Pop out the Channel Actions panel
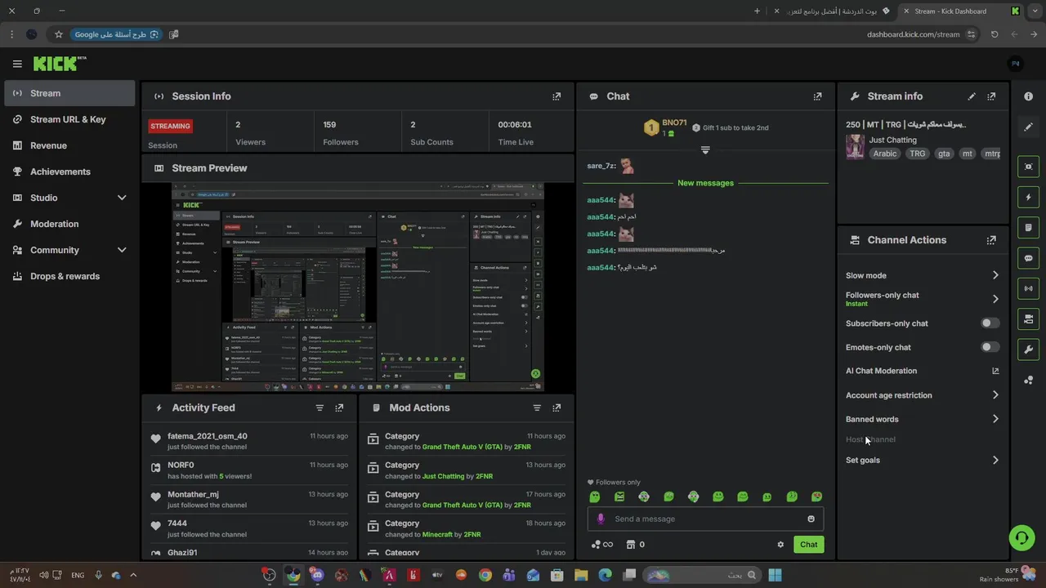The width and height of the screenshot is (1046, 588). pos(991,240)
